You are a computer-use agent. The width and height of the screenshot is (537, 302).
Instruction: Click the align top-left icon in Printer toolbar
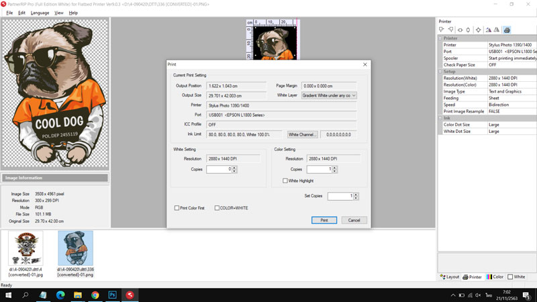tap(442, 30)
